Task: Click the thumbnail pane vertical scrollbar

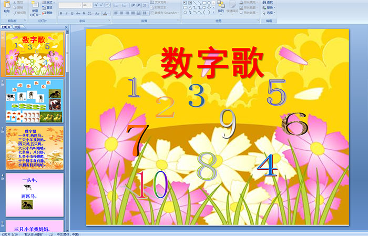Action: pyautogui.click(x=68, y=131)
